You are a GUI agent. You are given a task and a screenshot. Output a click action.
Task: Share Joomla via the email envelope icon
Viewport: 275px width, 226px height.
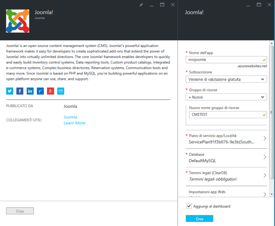pos(60,91)
